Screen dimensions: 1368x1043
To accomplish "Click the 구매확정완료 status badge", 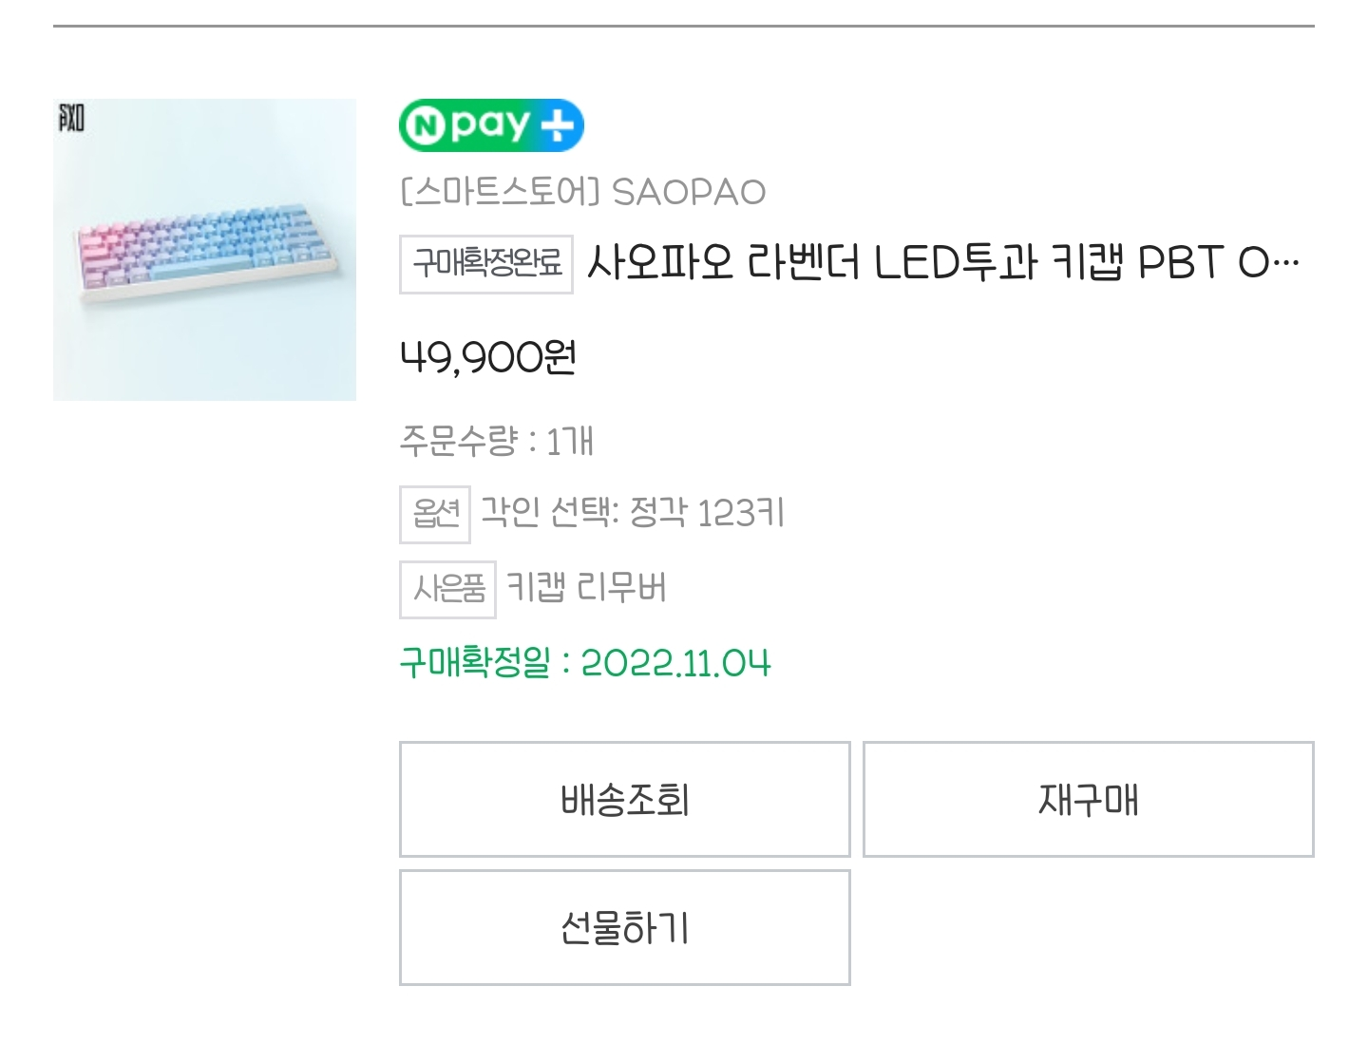I will click(485, 263).
